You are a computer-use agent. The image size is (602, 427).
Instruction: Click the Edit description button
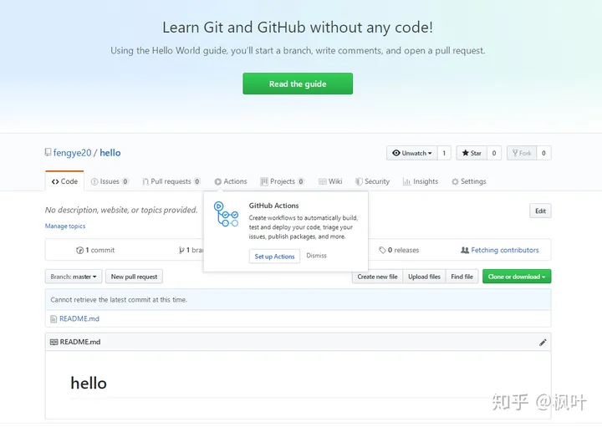tap(540, 211)
